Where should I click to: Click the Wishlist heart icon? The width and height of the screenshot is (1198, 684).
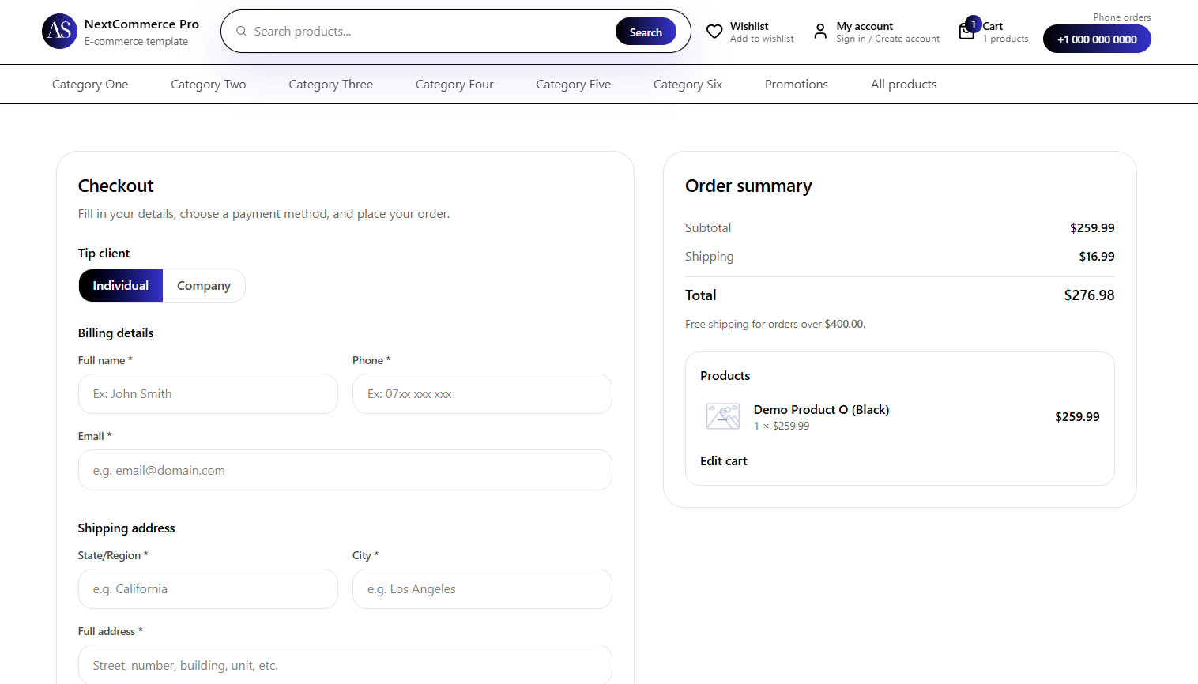click(714, 31)
